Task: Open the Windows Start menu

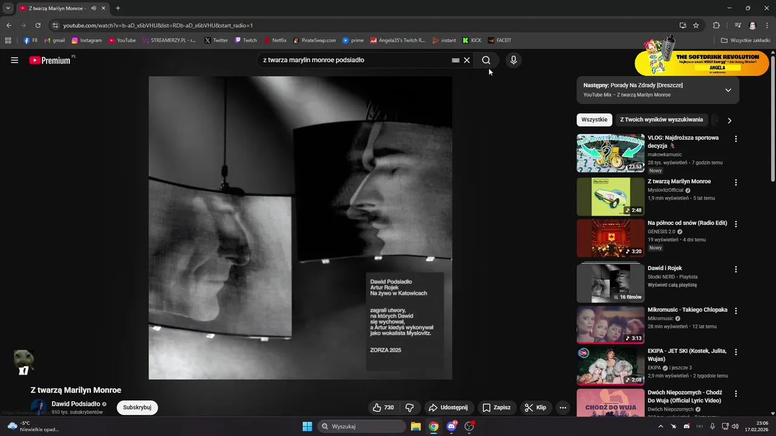Action: point(307,426)
